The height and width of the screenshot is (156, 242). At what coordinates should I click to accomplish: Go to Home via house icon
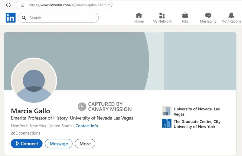[139, 15]
